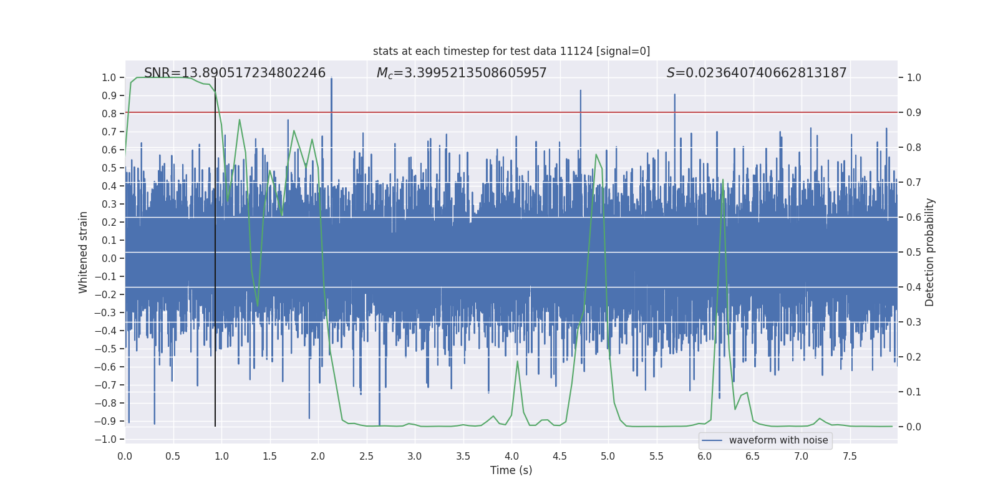Select the 'Whitened strain' y-axis label
The image size is (998, 499).
click(x=84, y=252)
